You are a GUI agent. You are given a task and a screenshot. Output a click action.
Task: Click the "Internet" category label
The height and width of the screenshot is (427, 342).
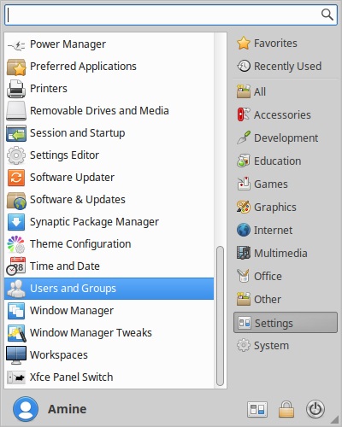(x=273, y=230)
